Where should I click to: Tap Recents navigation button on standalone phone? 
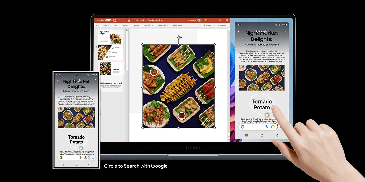64,165
